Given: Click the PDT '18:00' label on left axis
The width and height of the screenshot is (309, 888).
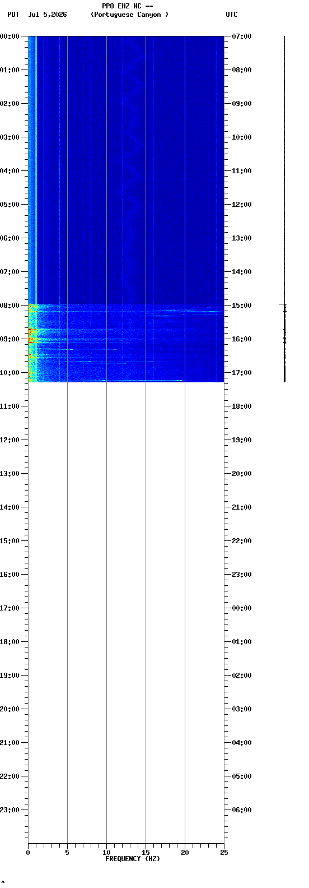Looking at the screenshot, I should [10, 642].
